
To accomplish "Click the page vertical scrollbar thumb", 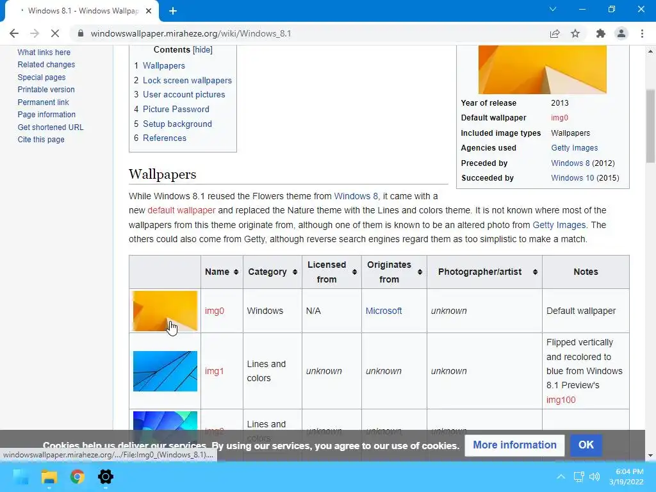I will coord(650,126).
